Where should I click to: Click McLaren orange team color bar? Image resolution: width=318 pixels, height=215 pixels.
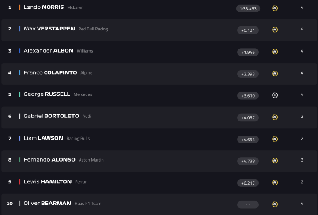coord(19,8)
